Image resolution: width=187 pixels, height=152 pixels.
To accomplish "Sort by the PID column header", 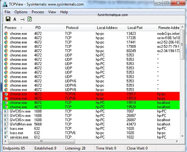I will pyautogui.click(x=49, y=28).
